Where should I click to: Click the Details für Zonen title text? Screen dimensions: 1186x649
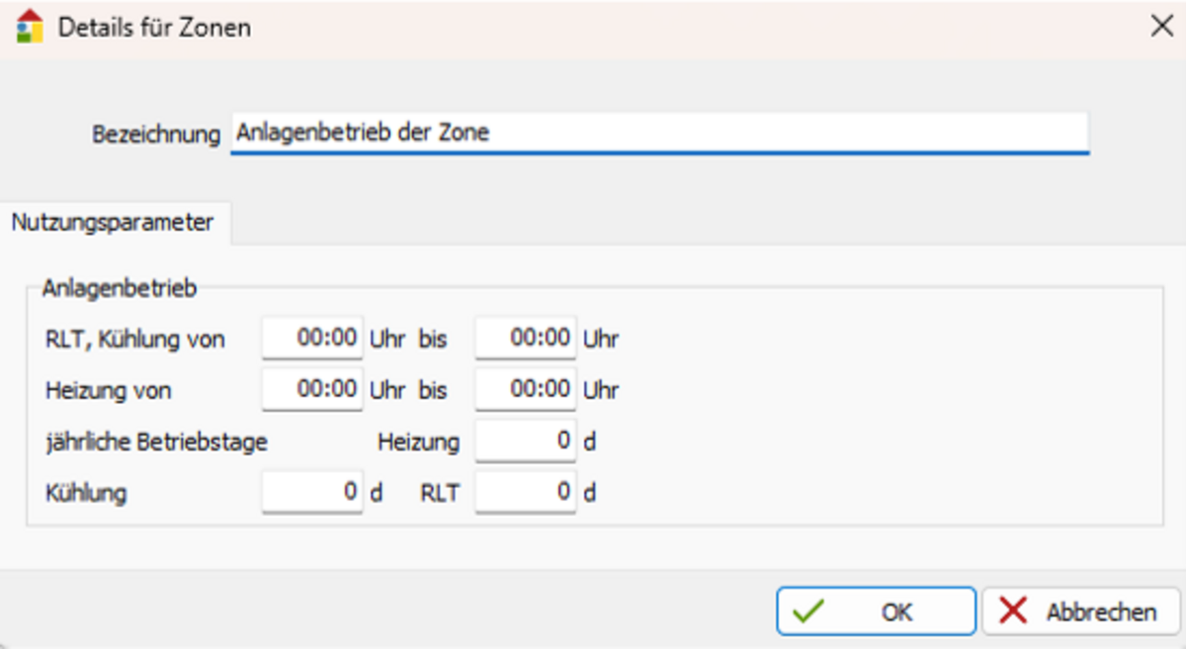[x=154, y=28]
